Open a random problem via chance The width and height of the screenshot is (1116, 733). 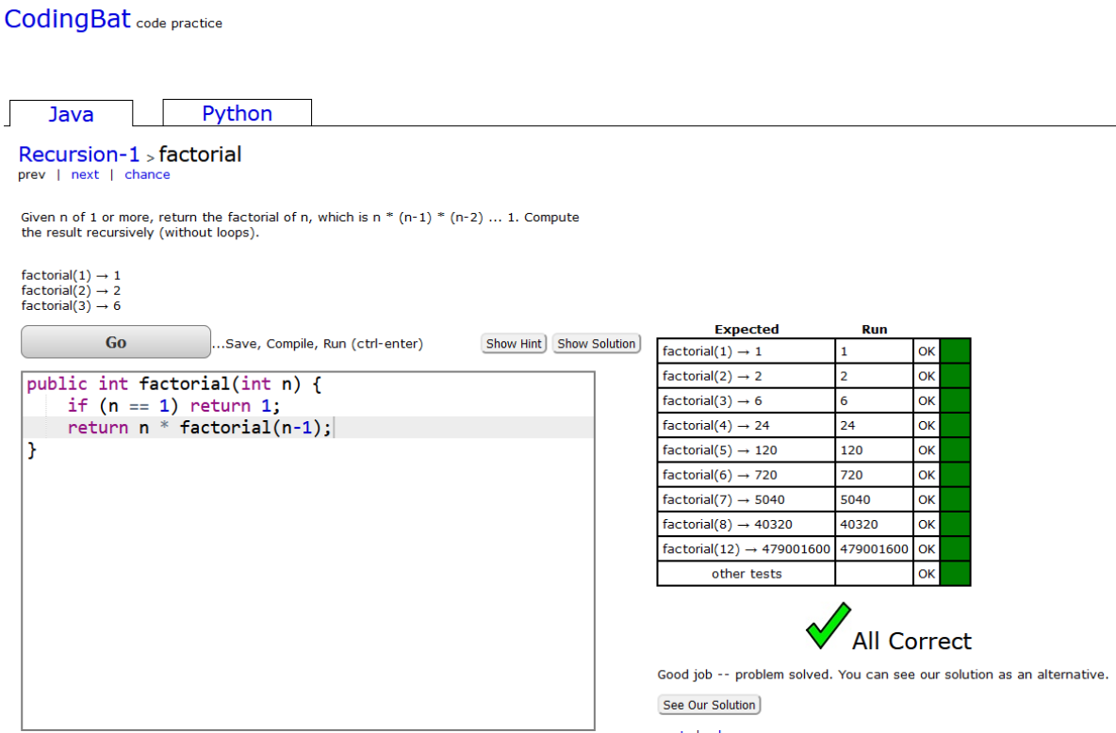point(147,174)
